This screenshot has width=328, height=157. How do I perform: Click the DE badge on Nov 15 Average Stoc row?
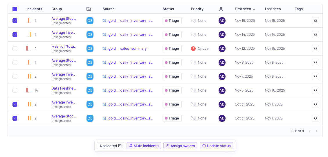click(90, 21)
